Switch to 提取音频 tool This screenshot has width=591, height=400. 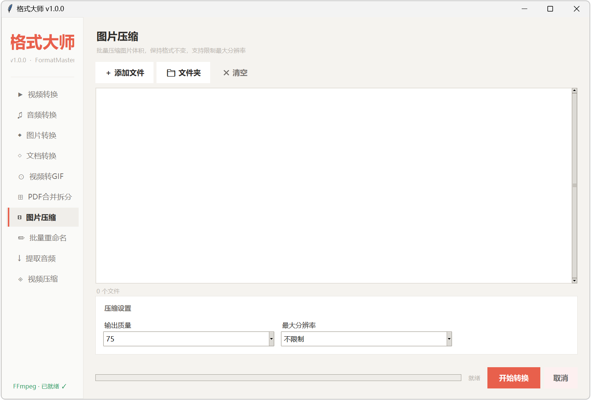43,258
